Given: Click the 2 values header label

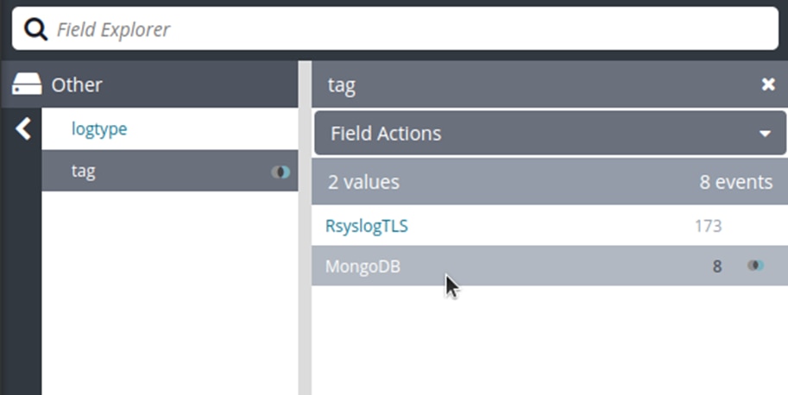Looking at the screenshot, I should [x=363, y=182].
